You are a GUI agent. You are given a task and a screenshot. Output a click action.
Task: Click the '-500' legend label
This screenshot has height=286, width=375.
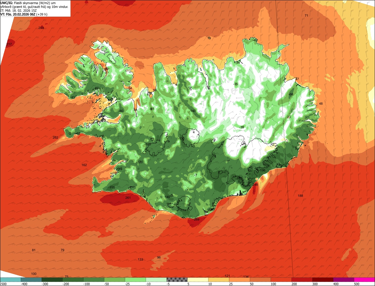pyautogui.click(x=4, y=284)
